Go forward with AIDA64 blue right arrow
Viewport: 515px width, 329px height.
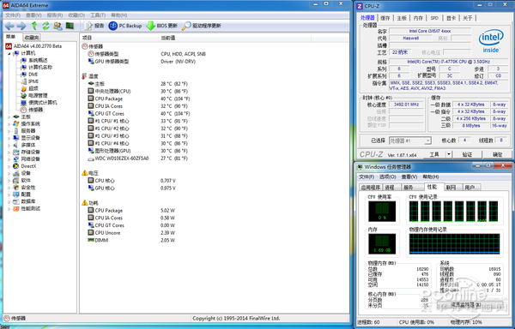coord(21,26)
